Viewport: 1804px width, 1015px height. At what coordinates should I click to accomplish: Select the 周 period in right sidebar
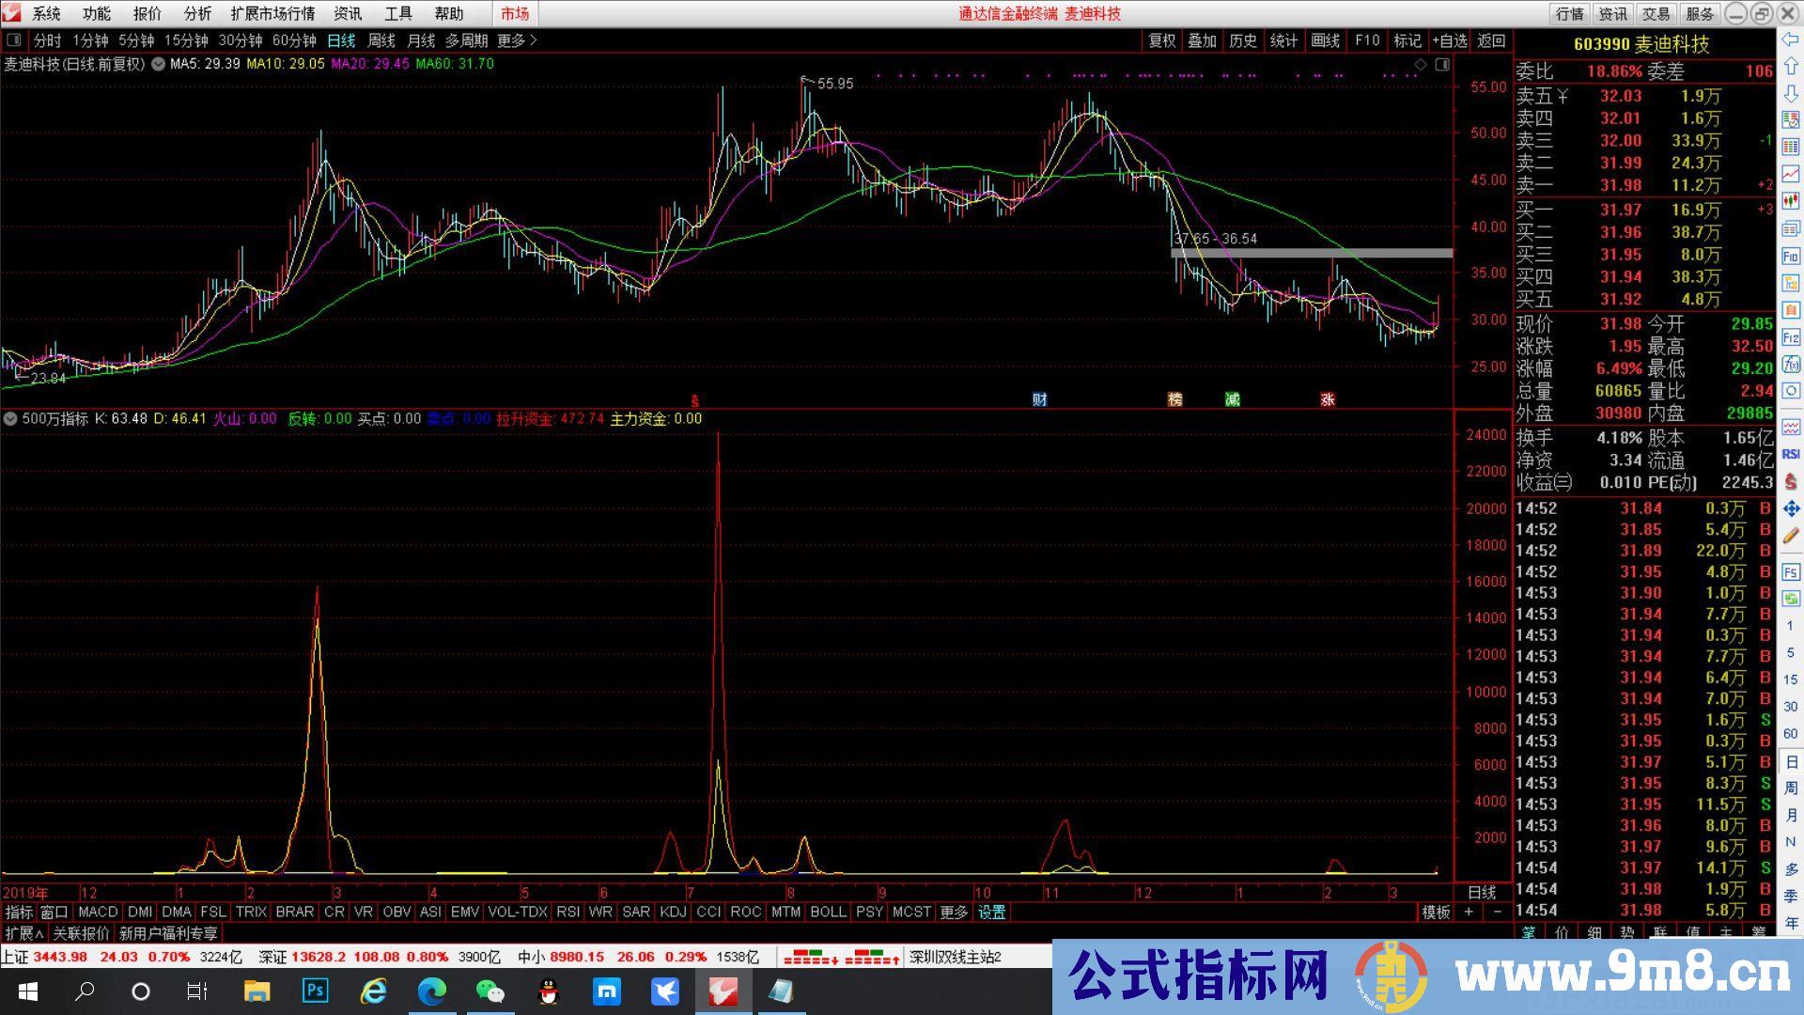pos(1791,788)
